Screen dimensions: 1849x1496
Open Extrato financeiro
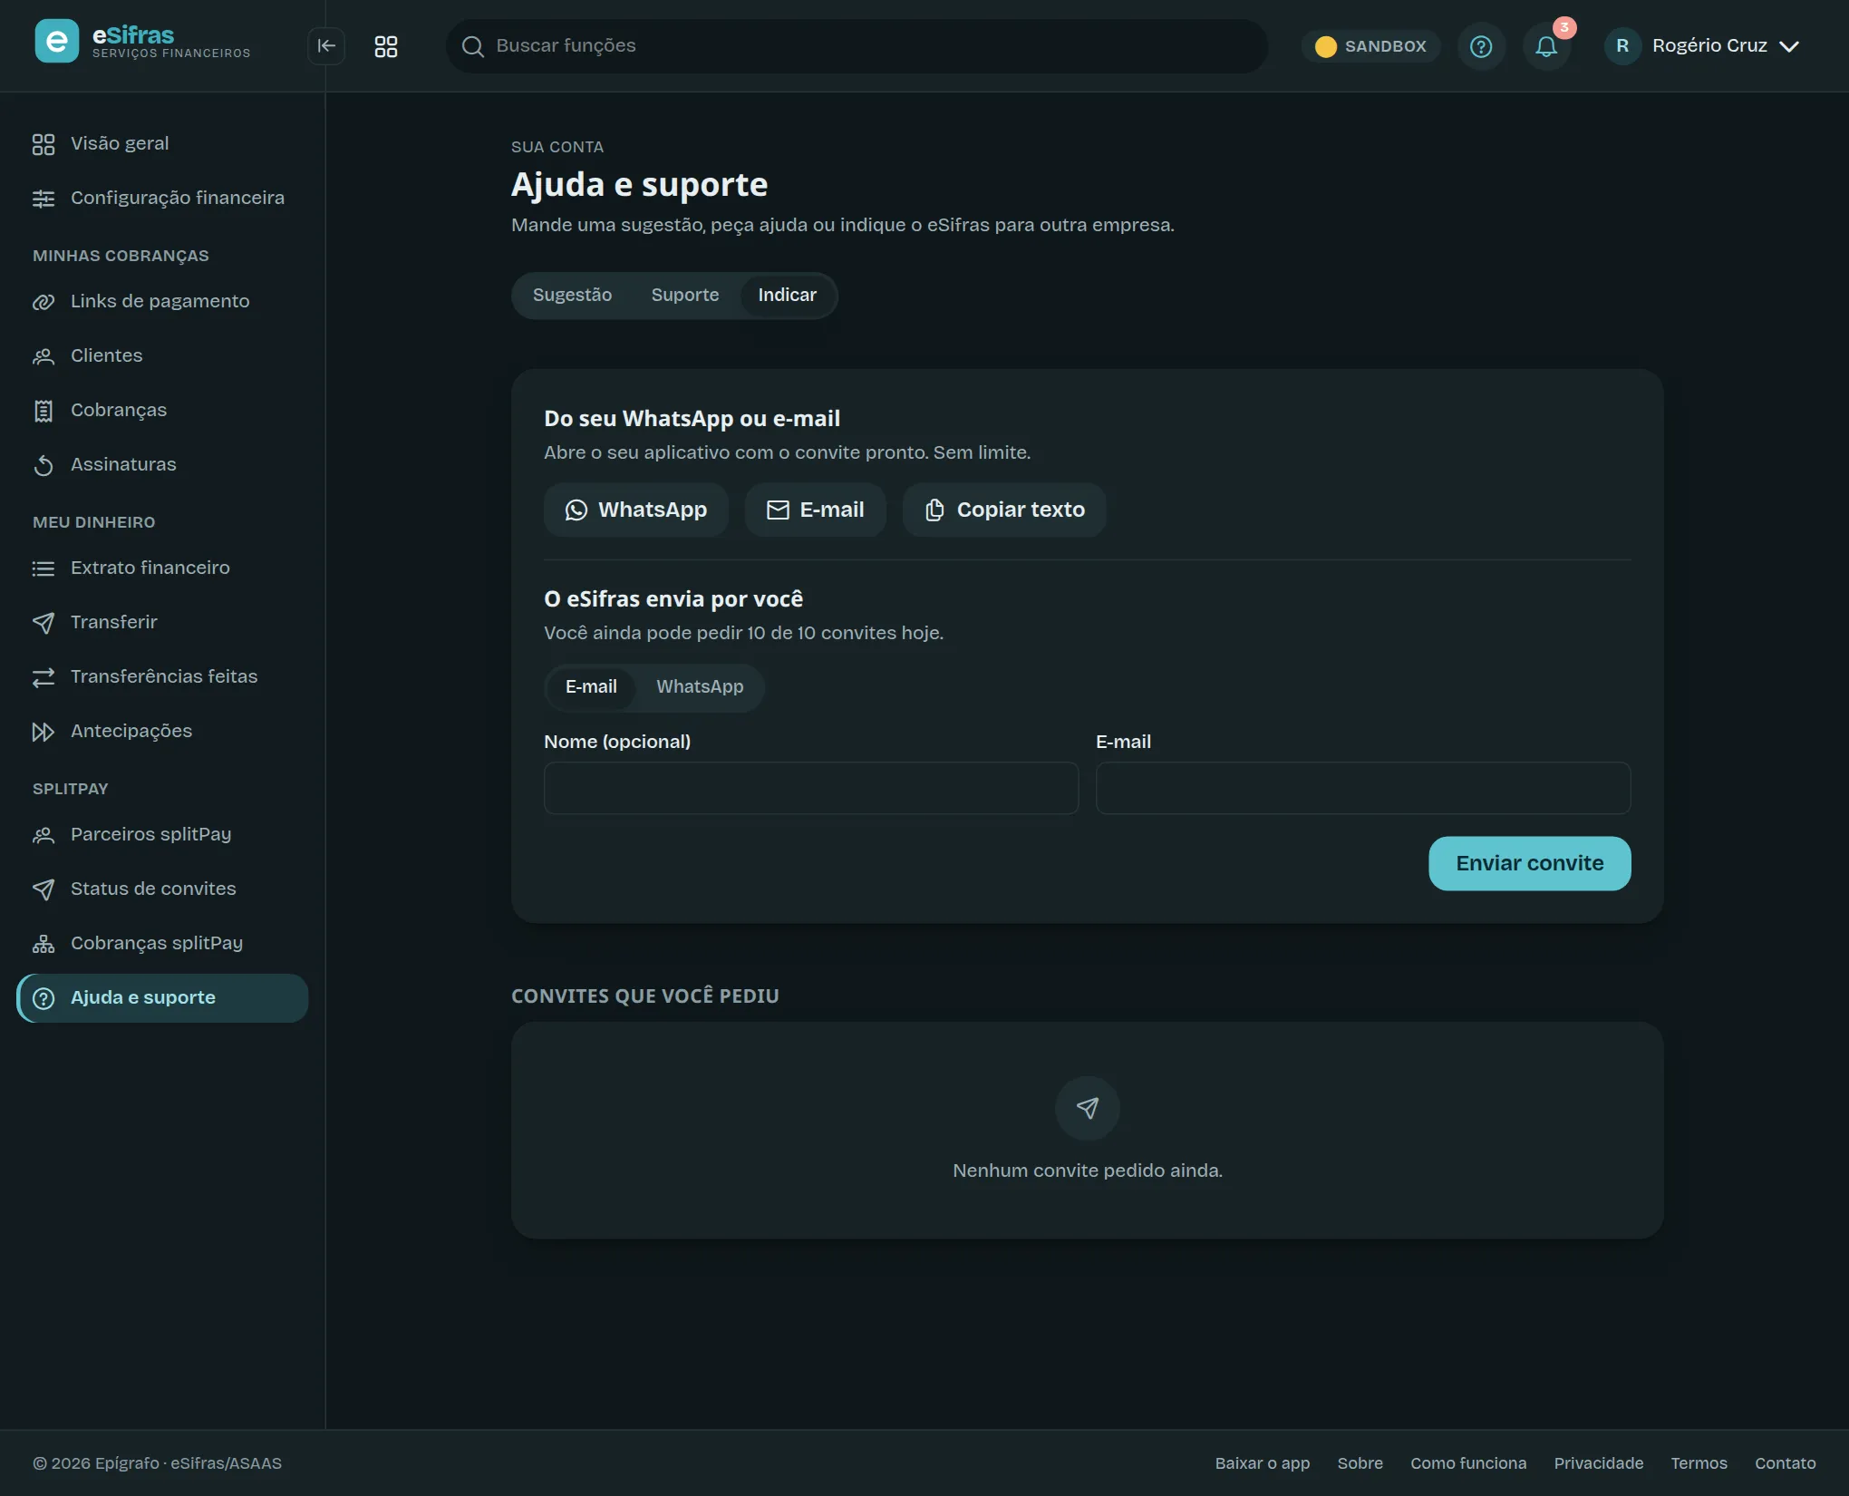tap(163, 568)
